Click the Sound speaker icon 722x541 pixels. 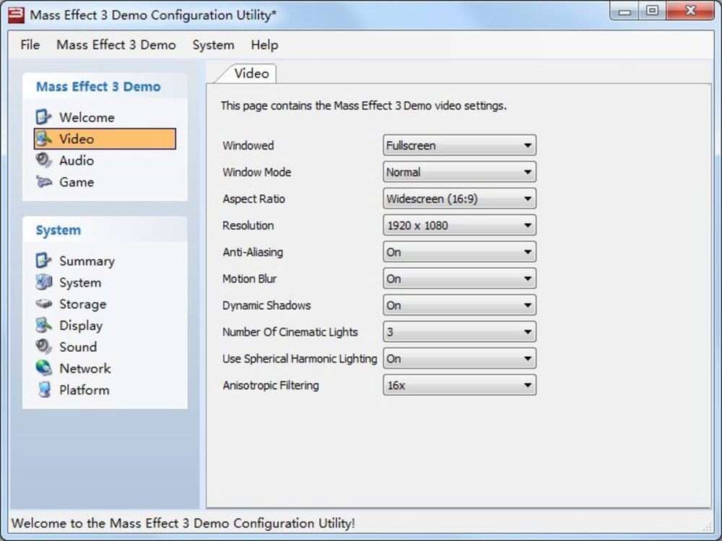point(44,347)
